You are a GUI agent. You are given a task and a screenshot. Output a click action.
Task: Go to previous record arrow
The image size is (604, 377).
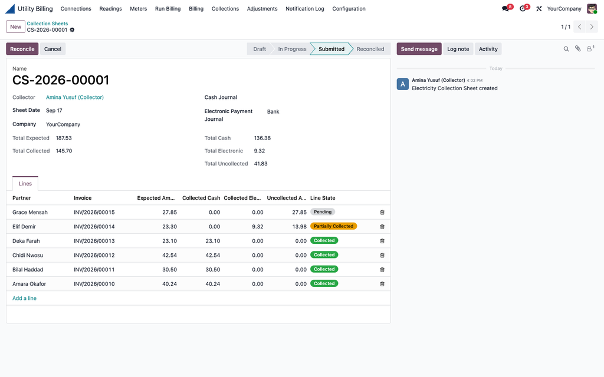(579, 27)
